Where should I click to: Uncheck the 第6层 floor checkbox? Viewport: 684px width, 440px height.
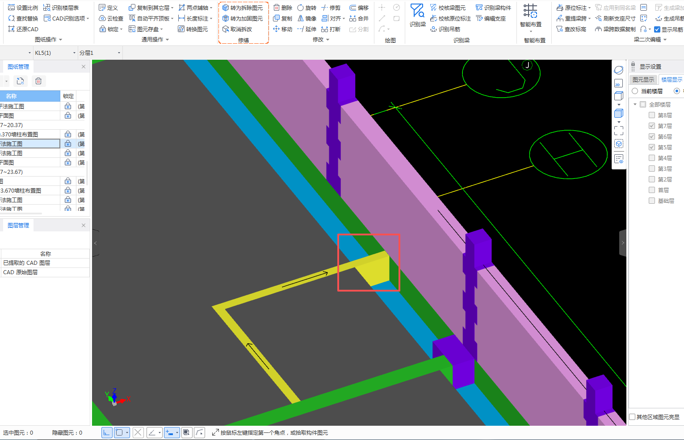pyautogui.click(x=652, y=136)
